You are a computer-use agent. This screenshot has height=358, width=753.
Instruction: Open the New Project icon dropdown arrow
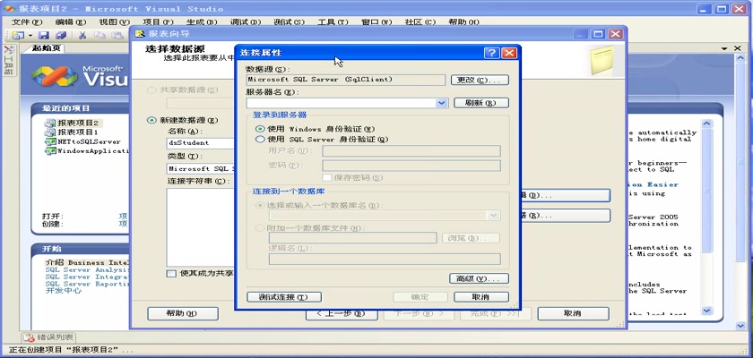(x=30, y=36)
